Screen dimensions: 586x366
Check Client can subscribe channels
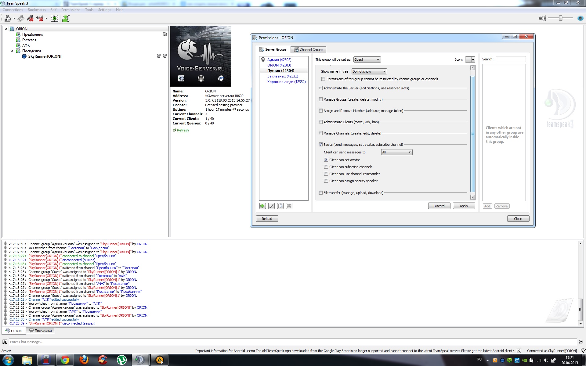pyautogui.click(x=326, y=167)
